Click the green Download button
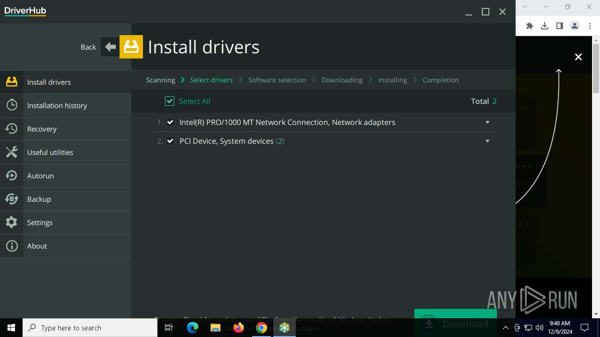The width and height of the screenshot is (600, 337). tap(455, 323)
